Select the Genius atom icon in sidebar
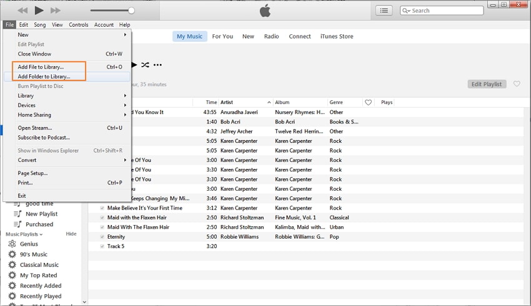 (x=12, y=244)
